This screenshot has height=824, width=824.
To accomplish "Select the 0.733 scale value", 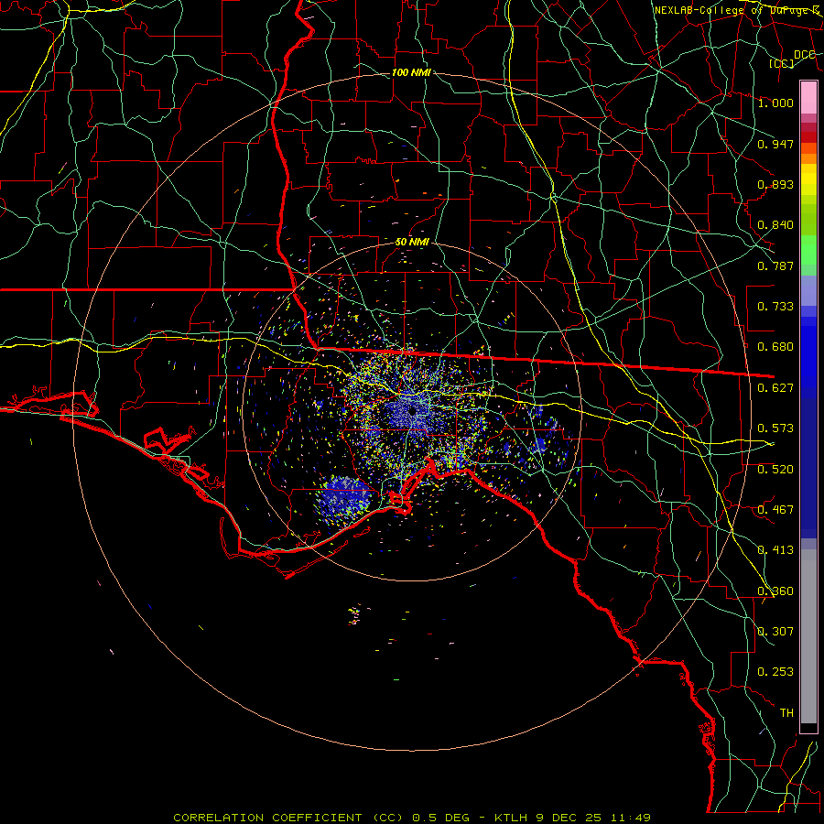I will click(x=775, y=307).
